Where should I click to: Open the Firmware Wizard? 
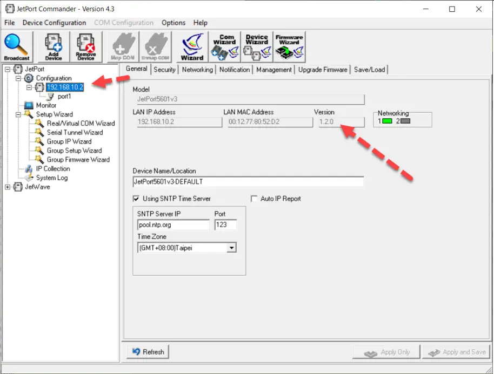coord(289,46)
